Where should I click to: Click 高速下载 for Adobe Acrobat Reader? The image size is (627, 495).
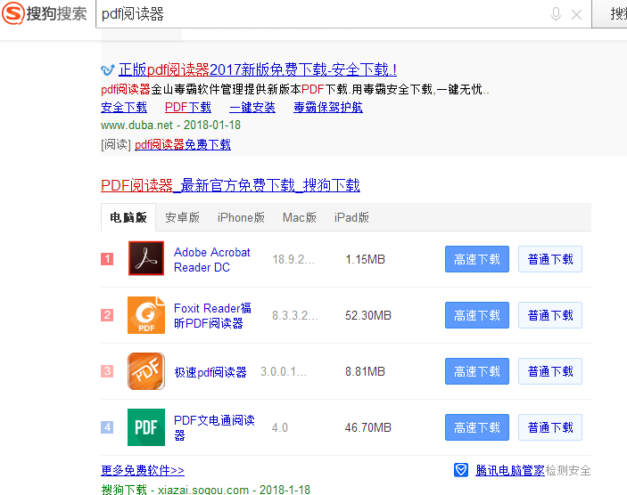477,259
